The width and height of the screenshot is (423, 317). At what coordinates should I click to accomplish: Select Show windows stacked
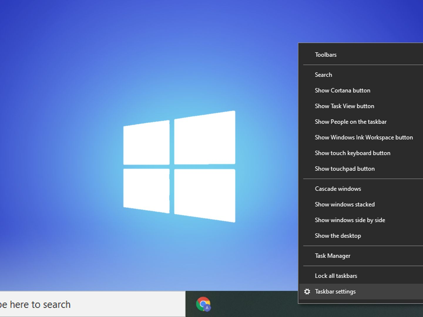coord(361,204)
